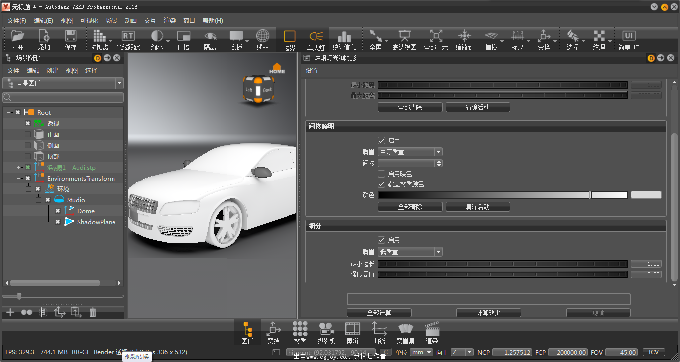Toggle visibility checkbox of 侧面 node
The height and width of the screenshot is (362, 680).
(x=28, y=145)
